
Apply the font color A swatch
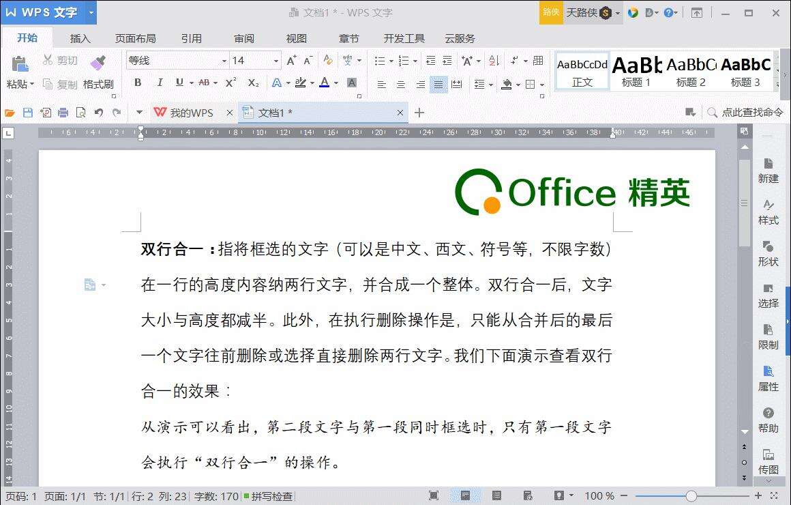coord(325,83)
